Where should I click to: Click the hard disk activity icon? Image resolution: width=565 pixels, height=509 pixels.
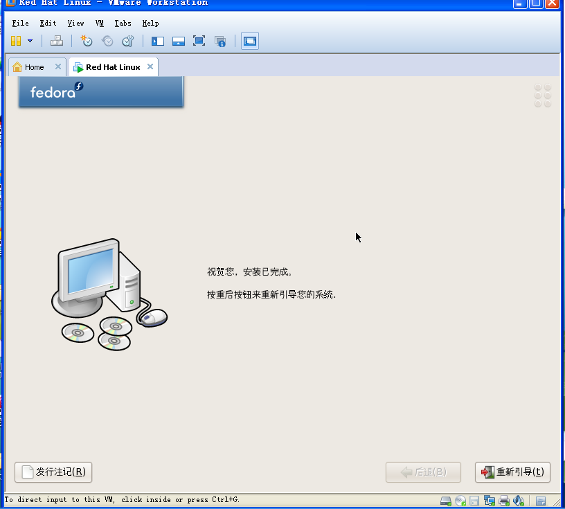[445, 500]
